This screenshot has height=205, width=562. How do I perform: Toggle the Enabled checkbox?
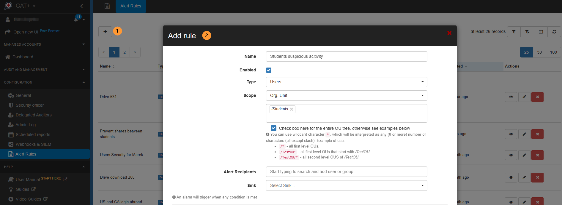[x=269, y=70]
